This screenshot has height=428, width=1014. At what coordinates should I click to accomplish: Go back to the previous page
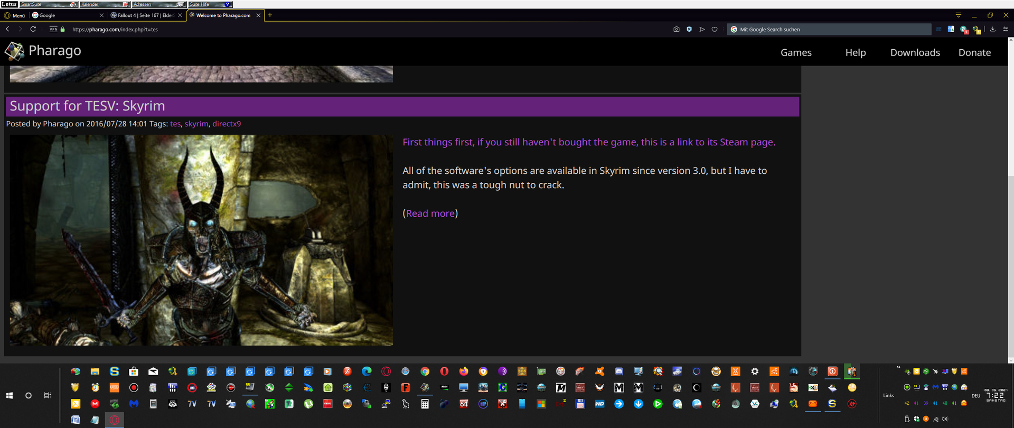click(x=7, y=30)
